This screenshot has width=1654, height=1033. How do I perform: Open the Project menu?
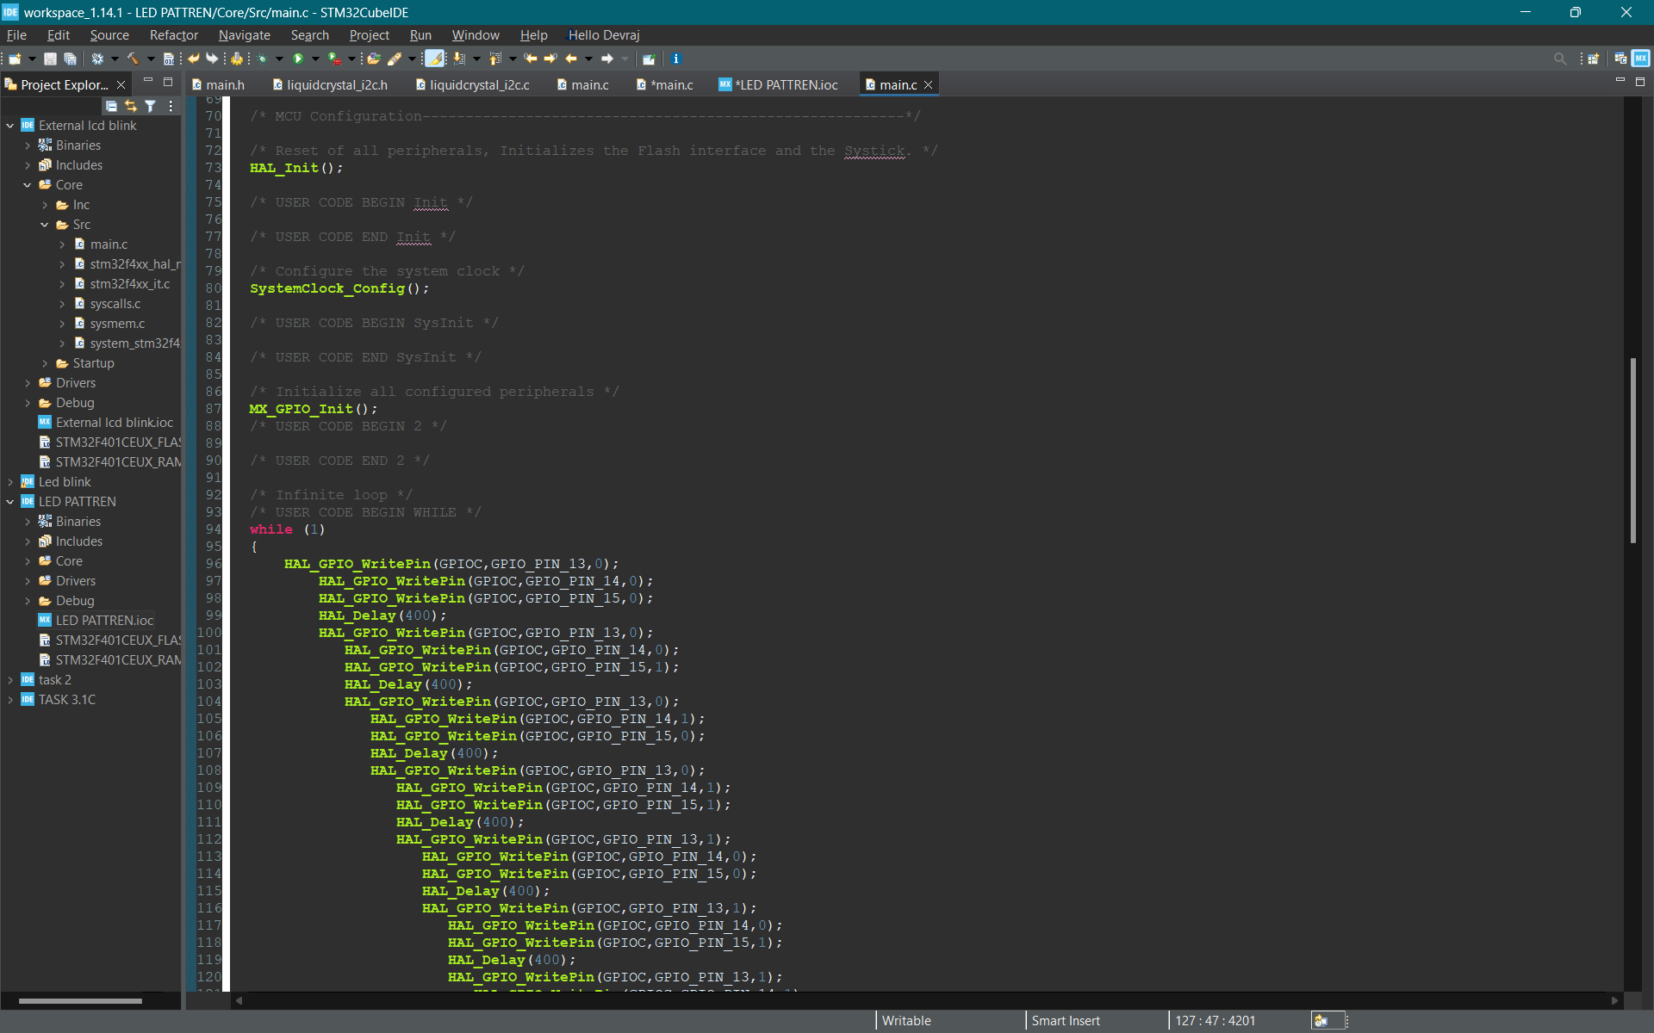coord(370,35)
